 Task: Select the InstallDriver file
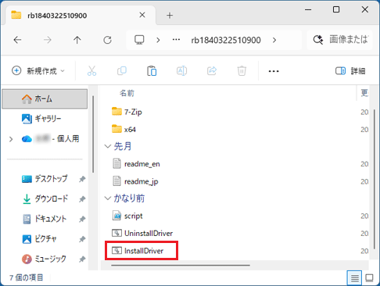(138, 251)
